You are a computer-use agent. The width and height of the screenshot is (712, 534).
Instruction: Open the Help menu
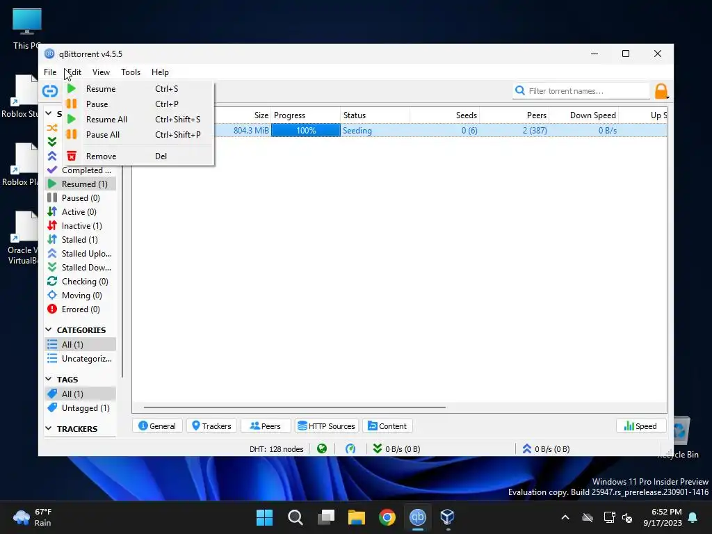click(x=161, y=72)
